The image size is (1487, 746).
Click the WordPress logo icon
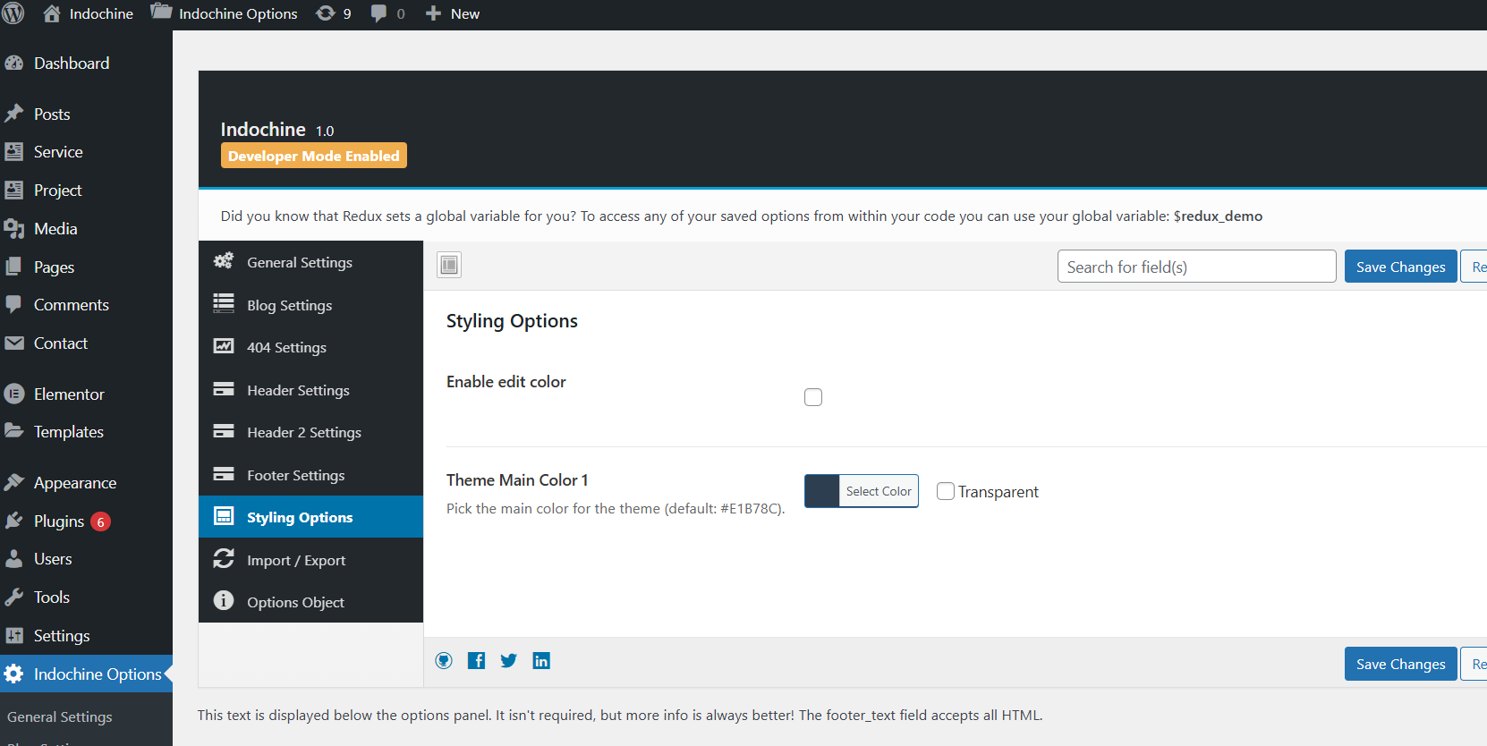pyautogui.click(x=13, y=13)
